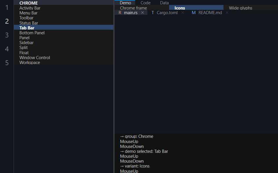The height and width of the screenshot is (173, 278).
Task: Choose the Icons variant
Action: click(x=196, y=8)
